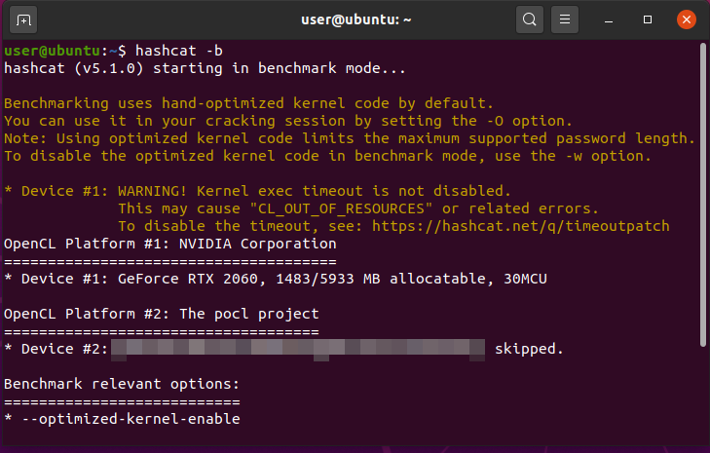Click the blurred Device #2 name

[297, 349]
